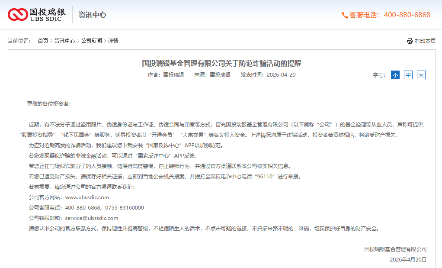Click the chevron before 详情 in breadcrumb
Screen dimensions: 442x268
coord(105,41)
